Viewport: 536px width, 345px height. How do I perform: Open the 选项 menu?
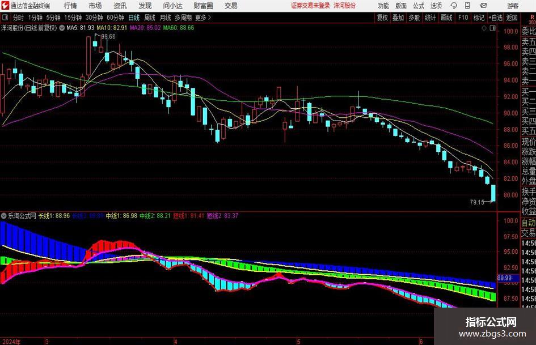tap(436, 6)
